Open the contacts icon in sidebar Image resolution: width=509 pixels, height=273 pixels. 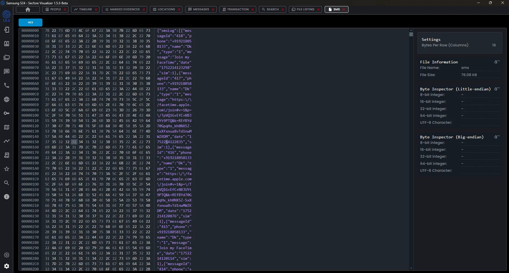point(7,44)
